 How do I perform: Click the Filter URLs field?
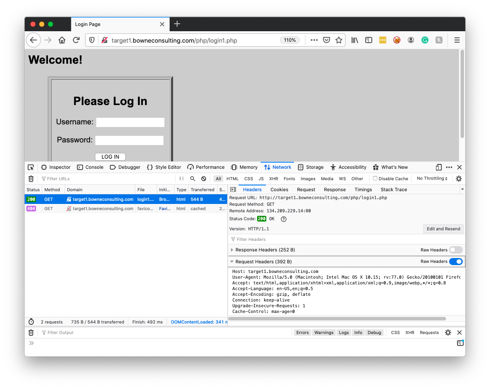108,179
